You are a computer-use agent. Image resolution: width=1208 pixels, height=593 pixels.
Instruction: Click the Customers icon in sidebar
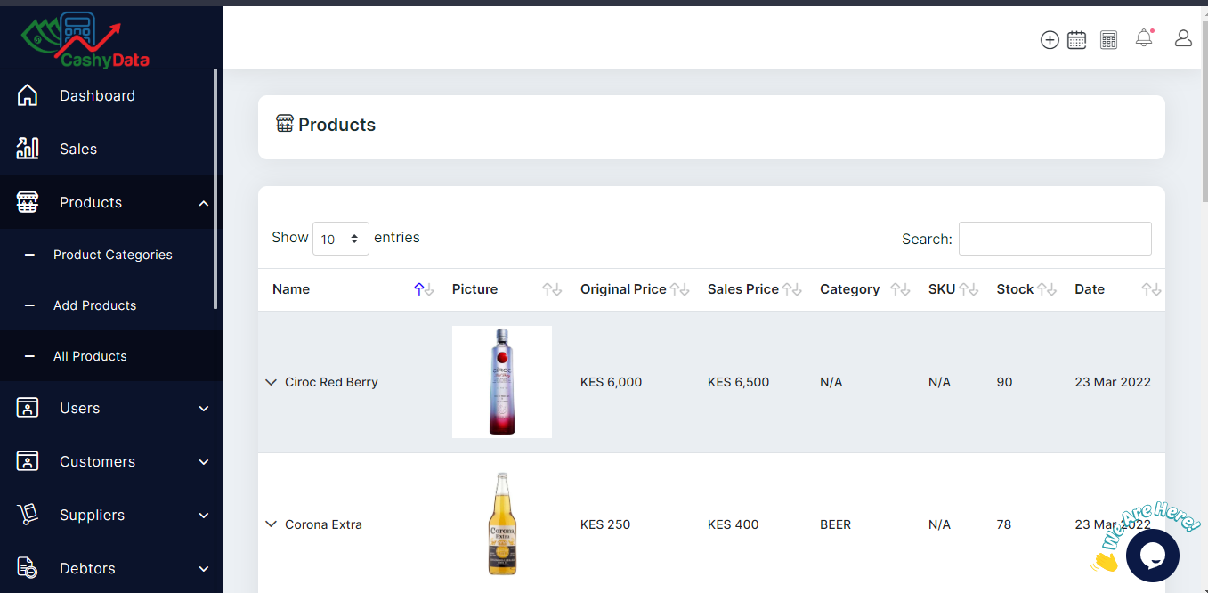28,461
